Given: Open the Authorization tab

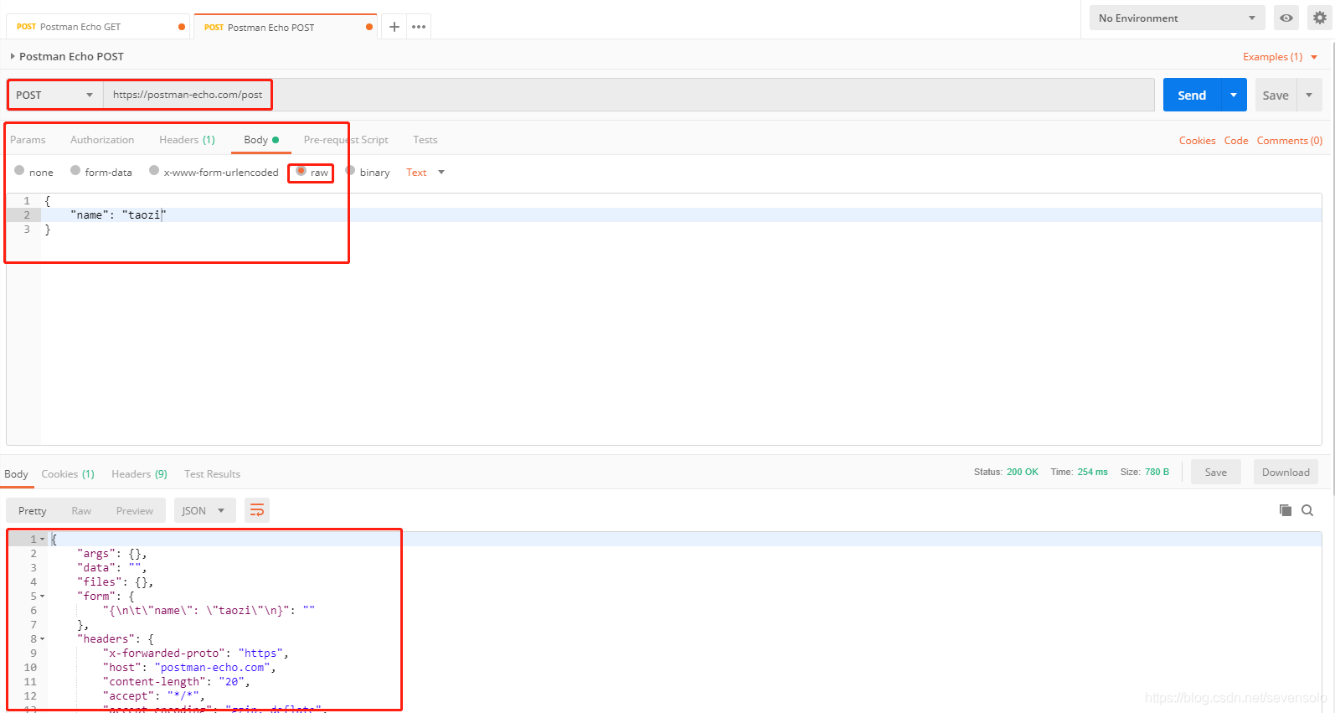Looking at the screenshot, I should (102, 140).
